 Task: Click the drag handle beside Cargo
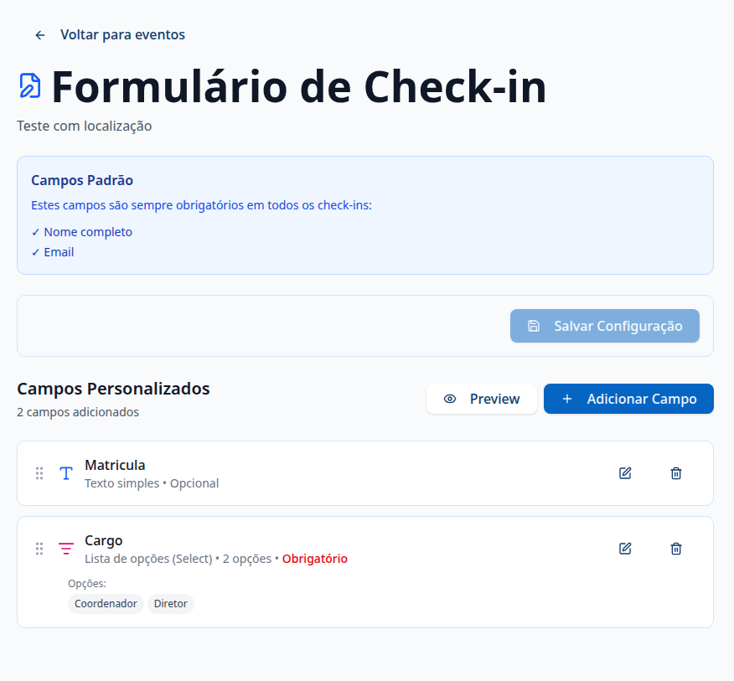point(39,549)
